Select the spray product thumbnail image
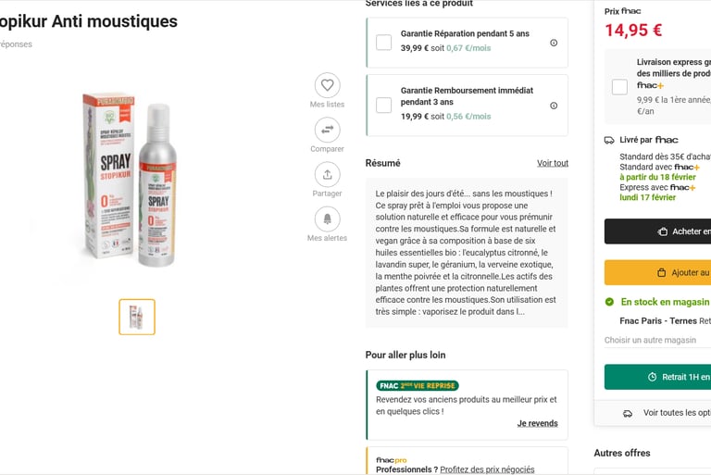Screen dimensions: 711x475 pos(137,317)
